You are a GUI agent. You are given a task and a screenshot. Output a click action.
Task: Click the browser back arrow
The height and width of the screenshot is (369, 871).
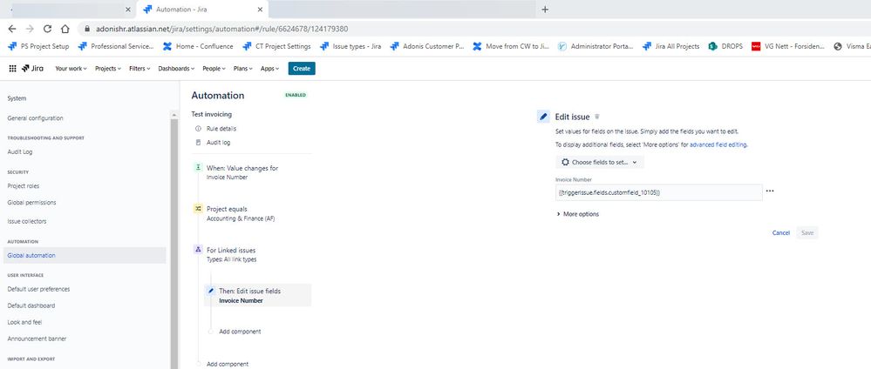tap(12, 29)
